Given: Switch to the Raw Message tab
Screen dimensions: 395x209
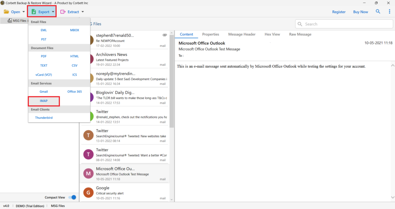Looking at the screenshot, I should click(300, 34).
